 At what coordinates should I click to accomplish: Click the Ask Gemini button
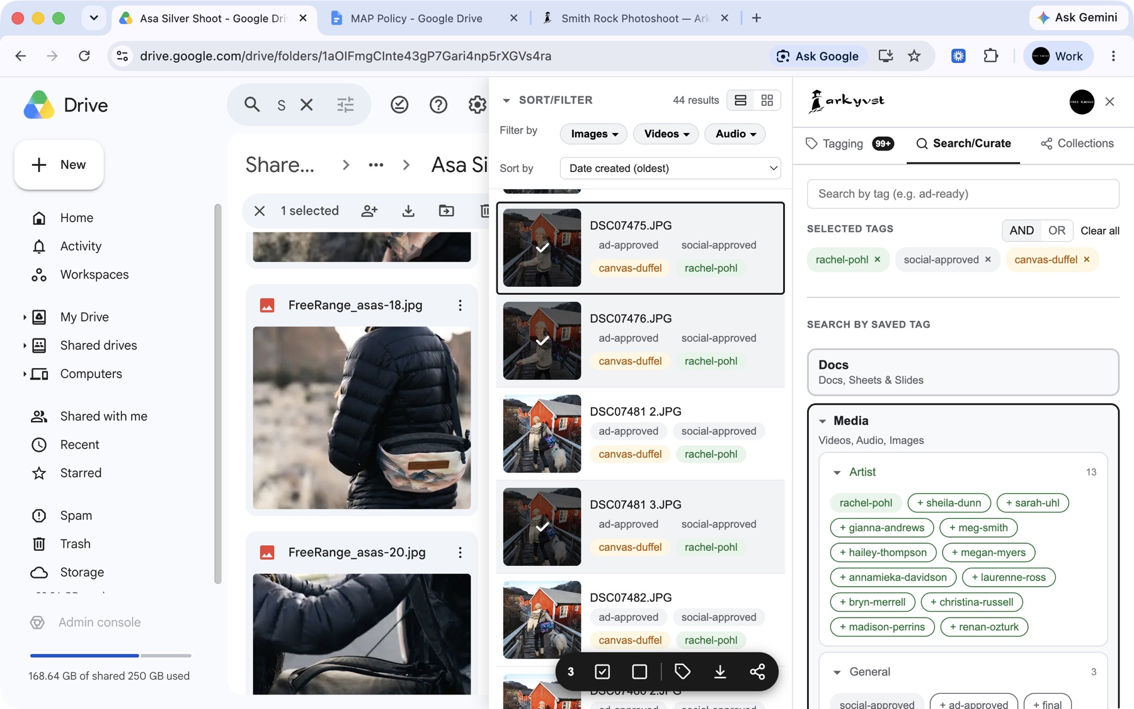(1077, 18)
